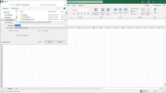Open Cell Styles gallery
The width and height of the screenshot is (166, 93).
(x=108, y=12)
